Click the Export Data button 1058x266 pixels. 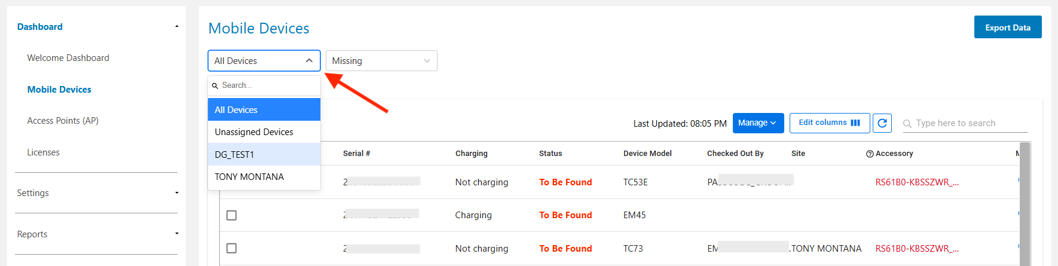(x=1007, y=27)
